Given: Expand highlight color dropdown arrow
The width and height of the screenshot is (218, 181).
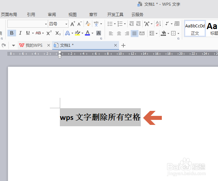Looking at the screenshot, I should coord(82,33).
